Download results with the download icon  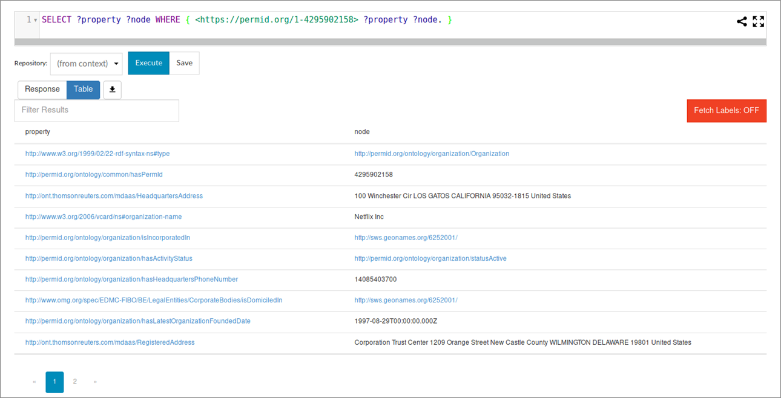pyautogui.click(x=113, y=90)
